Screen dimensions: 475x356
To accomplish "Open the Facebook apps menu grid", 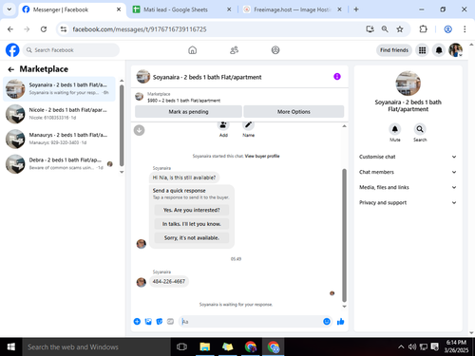I will [422, 50].
